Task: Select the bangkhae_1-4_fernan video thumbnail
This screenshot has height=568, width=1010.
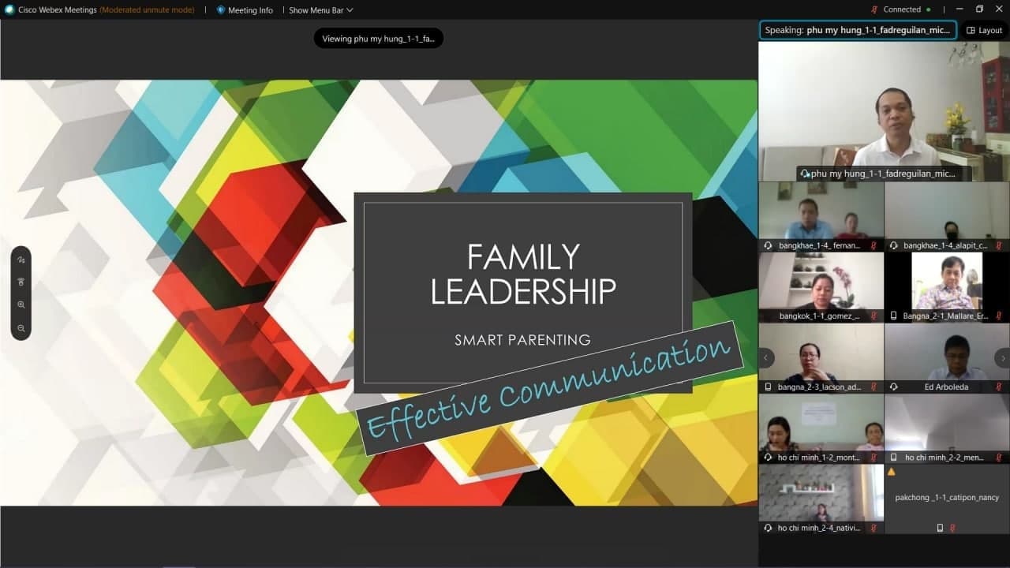Action: click(821, 217)
